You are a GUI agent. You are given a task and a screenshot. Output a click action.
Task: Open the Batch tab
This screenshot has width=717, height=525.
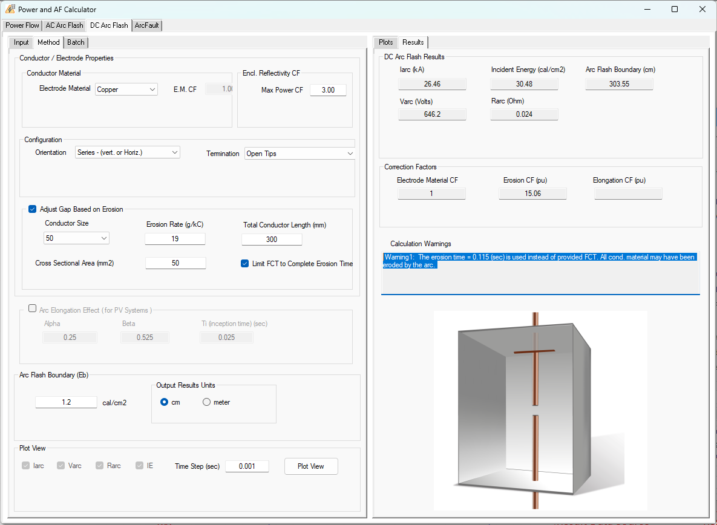click(76, 42)
